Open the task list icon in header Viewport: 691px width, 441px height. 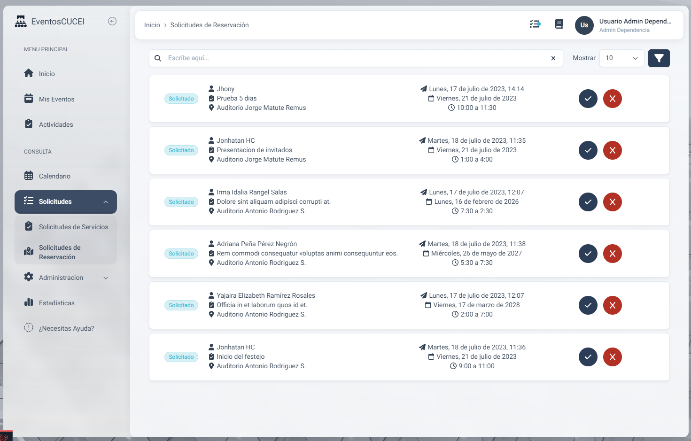pos(535,24)
